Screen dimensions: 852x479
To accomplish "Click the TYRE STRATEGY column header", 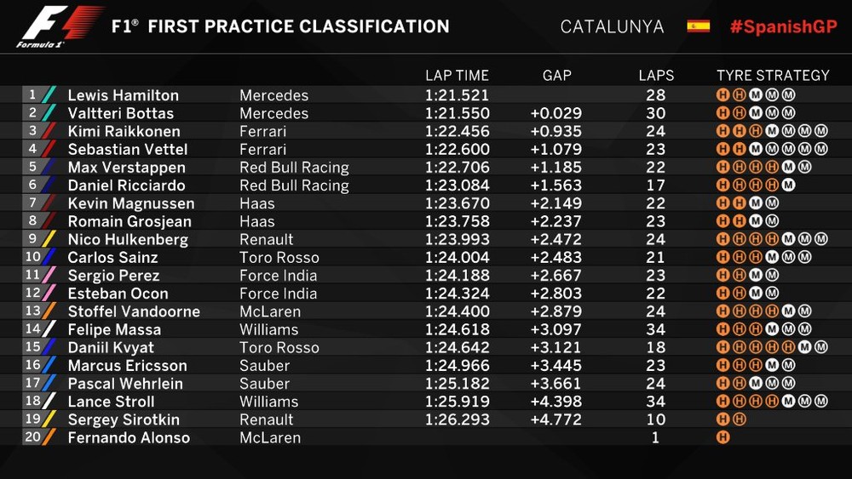I will 773,76.
